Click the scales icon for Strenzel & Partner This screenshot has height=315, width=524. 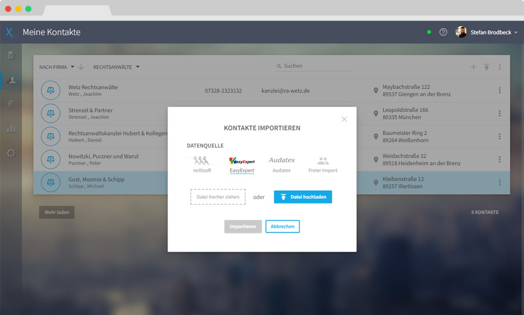pyautogui.click(x=51, y=113)
